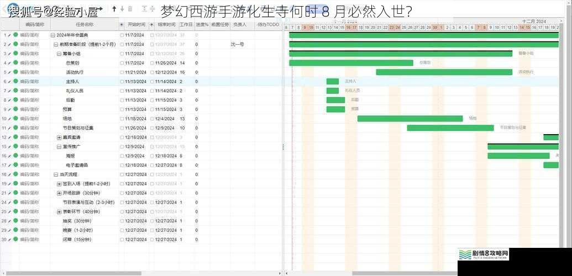Click the edit pencil on row 10 场地
Image resolution: width=572 pixels, height=276 pixels.
click(x=9, y=119)
